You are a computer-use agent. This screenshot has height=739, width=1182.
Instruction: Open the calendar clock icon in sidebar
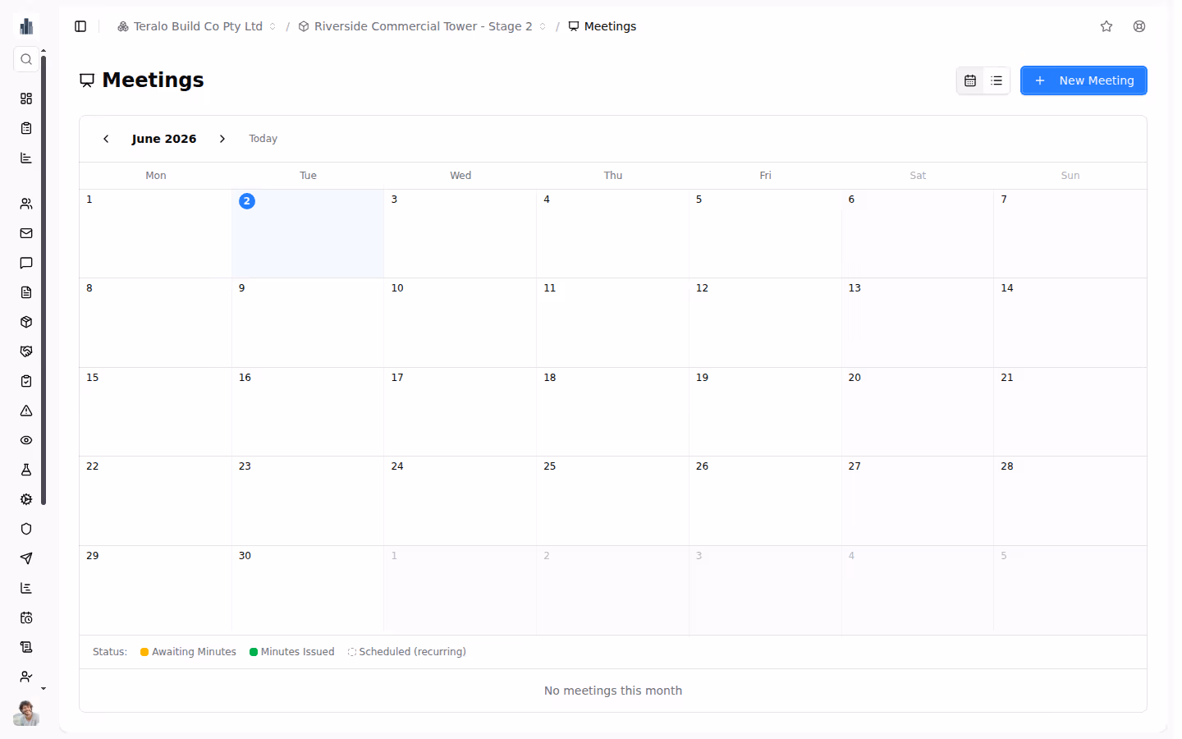click(26, 617)
